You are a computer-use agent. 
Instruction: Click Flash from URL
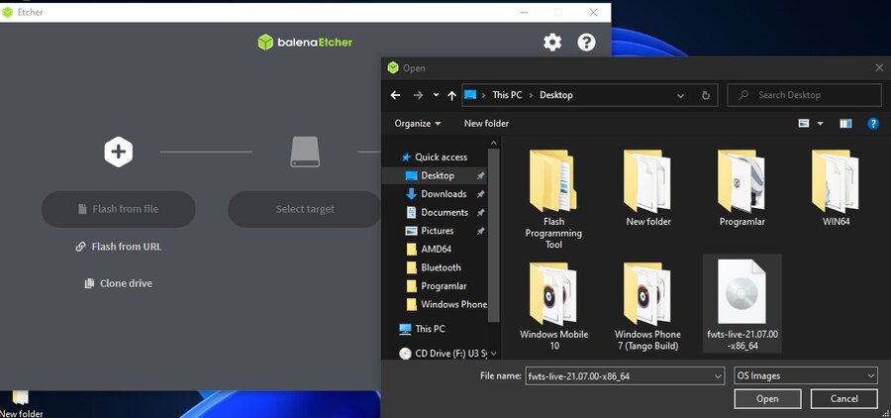(x=119, y=247)
